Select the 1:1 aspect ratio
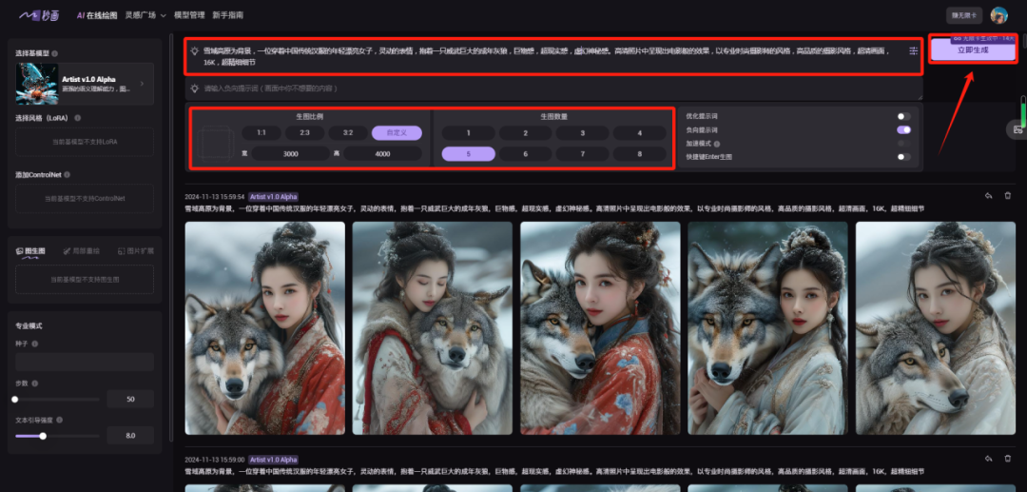 tap(262, 133)
